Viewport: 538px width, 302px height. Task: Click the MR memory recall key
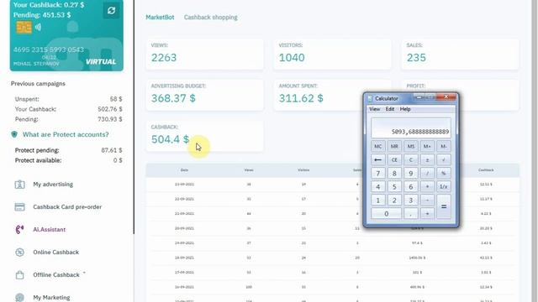[394, 147]
